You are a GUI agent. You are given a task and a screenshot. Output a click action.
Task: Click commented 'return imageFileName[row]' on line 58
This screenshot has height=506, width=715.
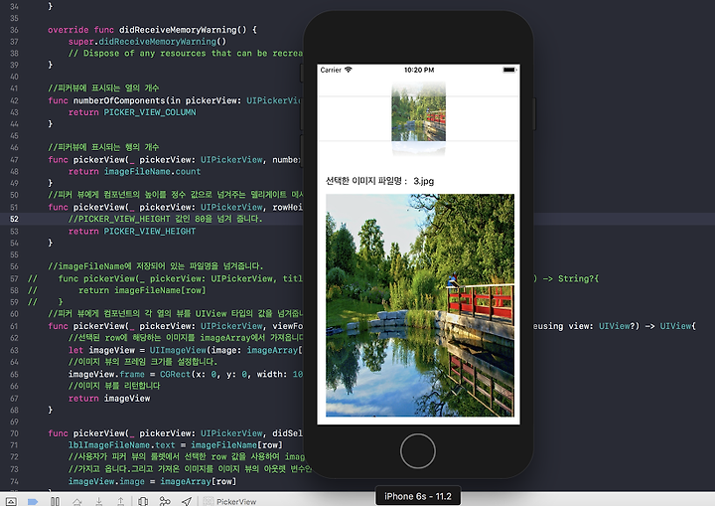click(142, 290)
